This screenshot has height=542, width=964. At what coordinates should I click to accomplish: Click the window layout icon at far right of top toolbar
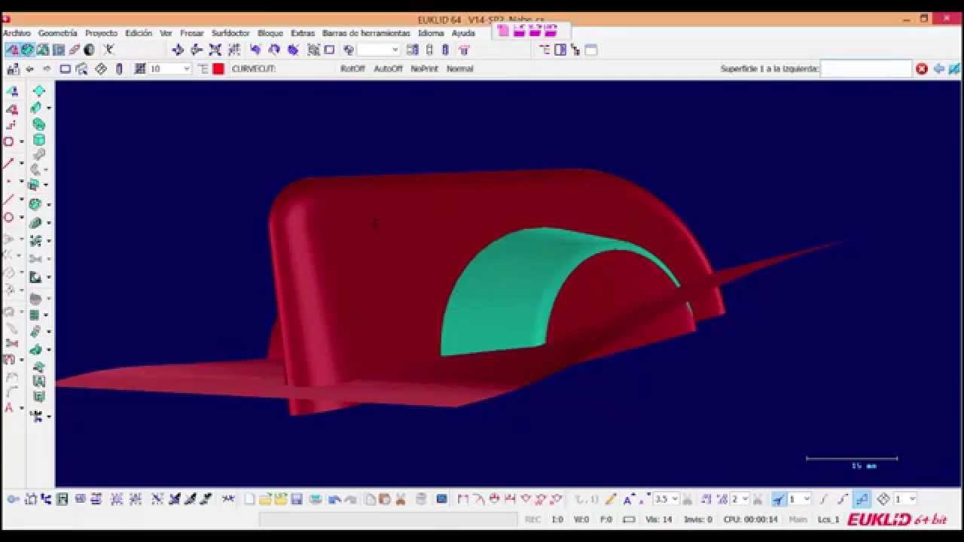591,50
